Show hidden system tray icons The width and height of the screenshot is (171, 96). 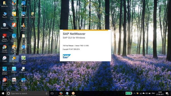[134, 93]
